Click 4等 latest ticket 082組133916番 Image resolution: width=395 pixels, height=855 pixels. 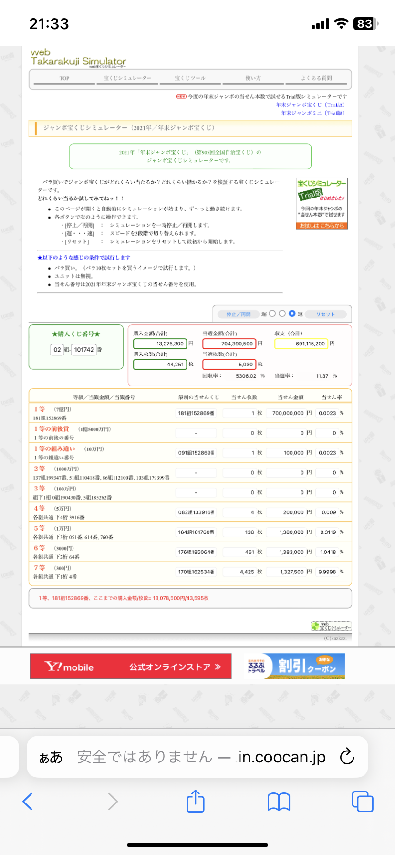click(x=196, y=512)
